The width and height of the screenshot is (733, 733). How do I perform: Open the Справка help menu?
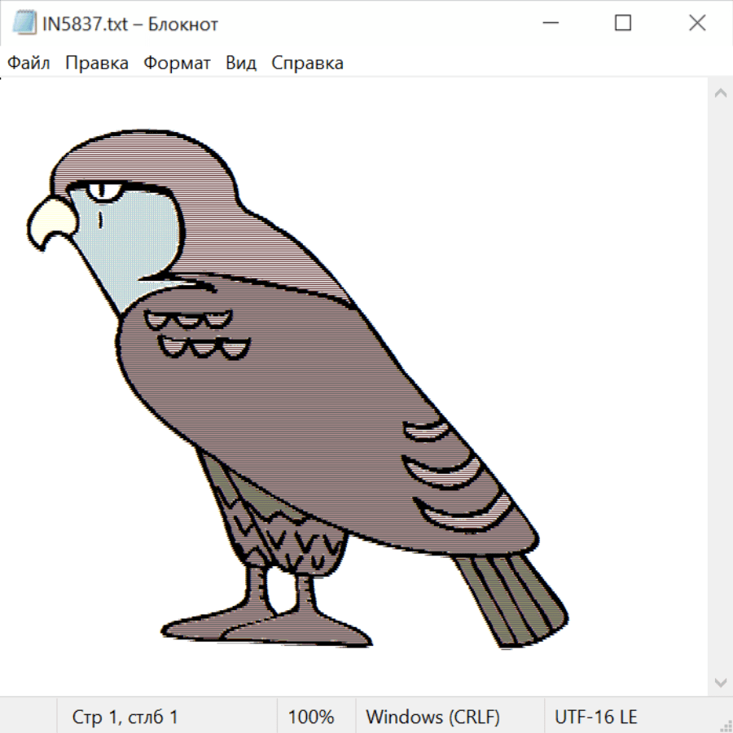point(307,63)
